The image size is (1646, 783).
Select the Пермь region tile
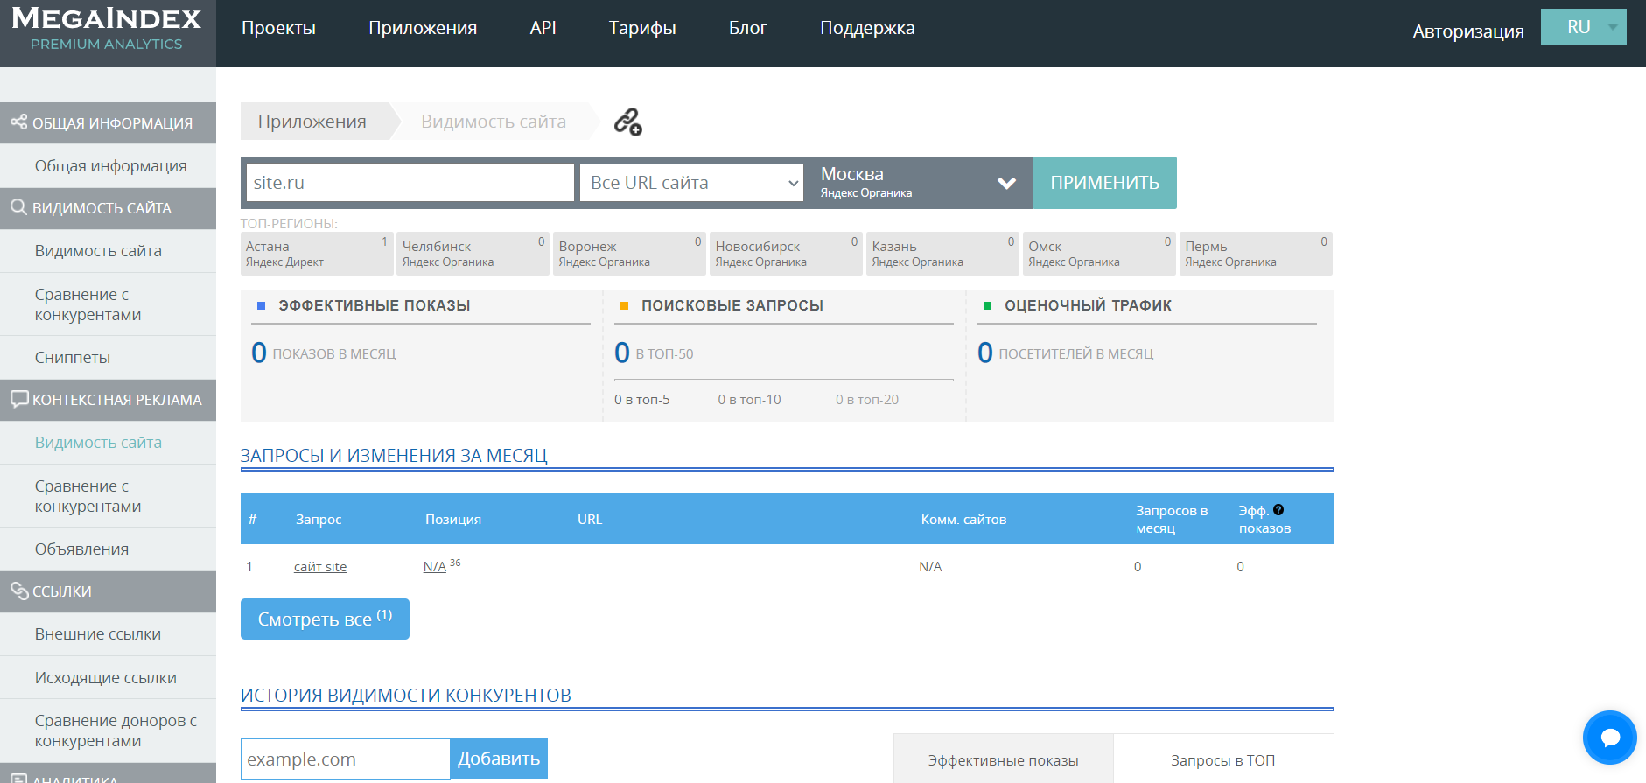1257,254
